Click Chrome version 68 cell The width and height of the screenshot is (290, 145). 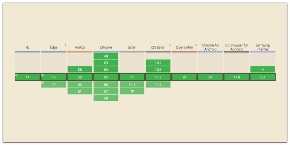106,98
